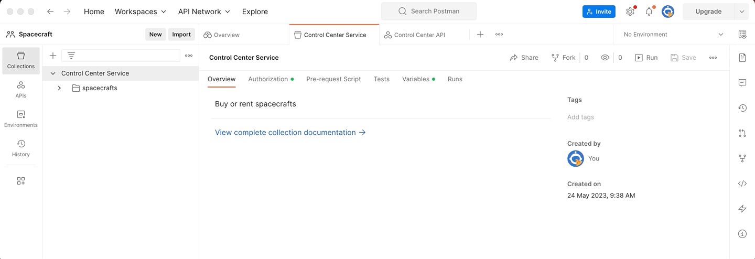Open History in the sidebar
Image resolution: width=755 pixels, height=259 pixels.
coord(21,148)
